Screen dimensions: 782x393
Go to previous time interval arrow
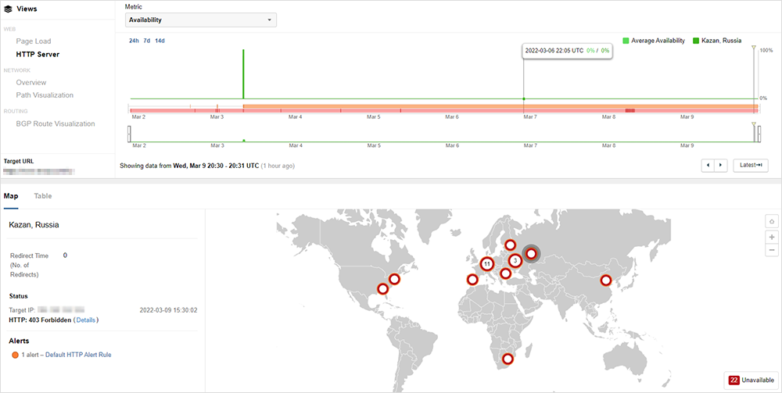[x=708, y=165]
